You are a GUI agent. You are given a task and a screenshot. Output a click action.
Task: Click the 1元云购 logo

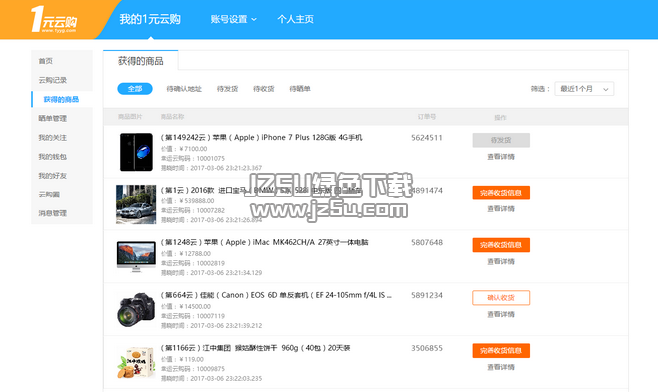point(54,19)
